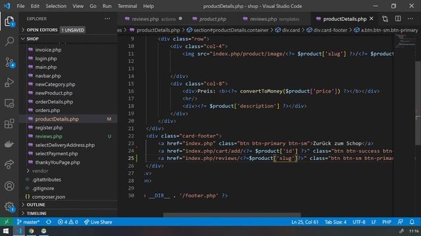Open editor More Actions ellipsis

(410, 19)
